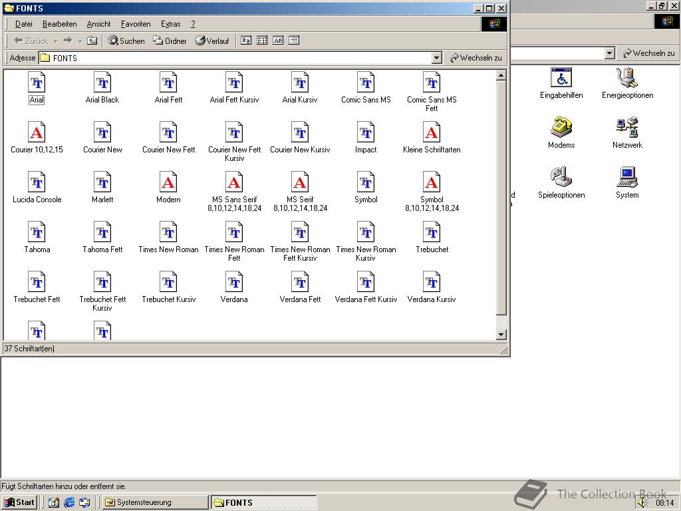
Task: Open Spieleoptionen in Systemsteuerung window
Action: [x=561, y=183]
